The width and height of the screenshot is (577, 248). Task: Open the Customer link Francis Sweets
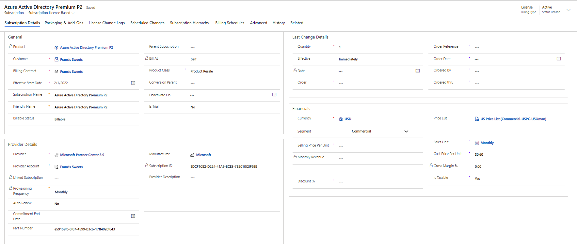coord(72,60)
